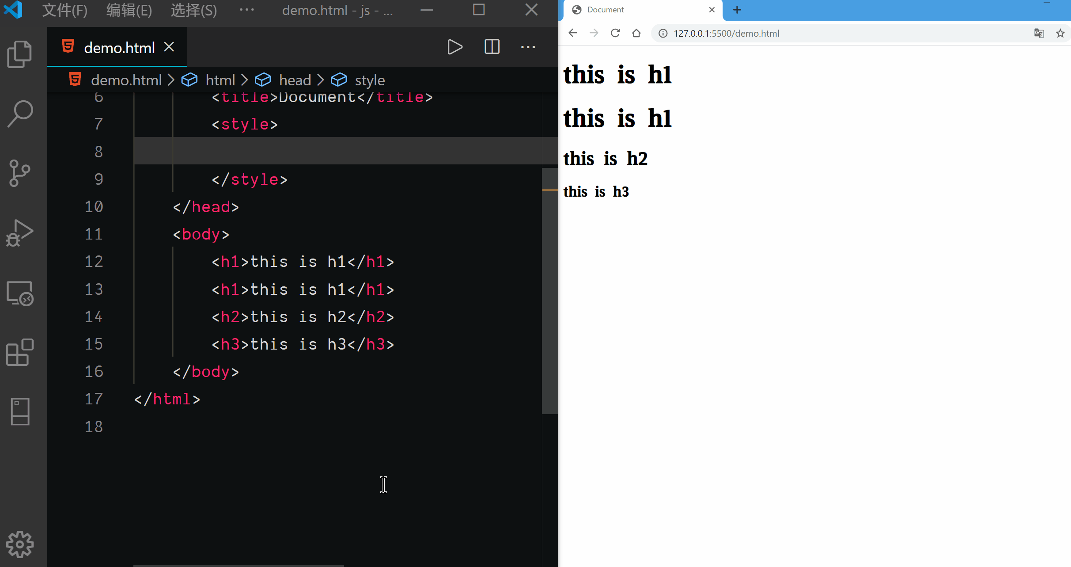The image size is (1071, 567).
Task: Expand the hidden title bar menu ellipsis
Action: (x=246, y=10)
